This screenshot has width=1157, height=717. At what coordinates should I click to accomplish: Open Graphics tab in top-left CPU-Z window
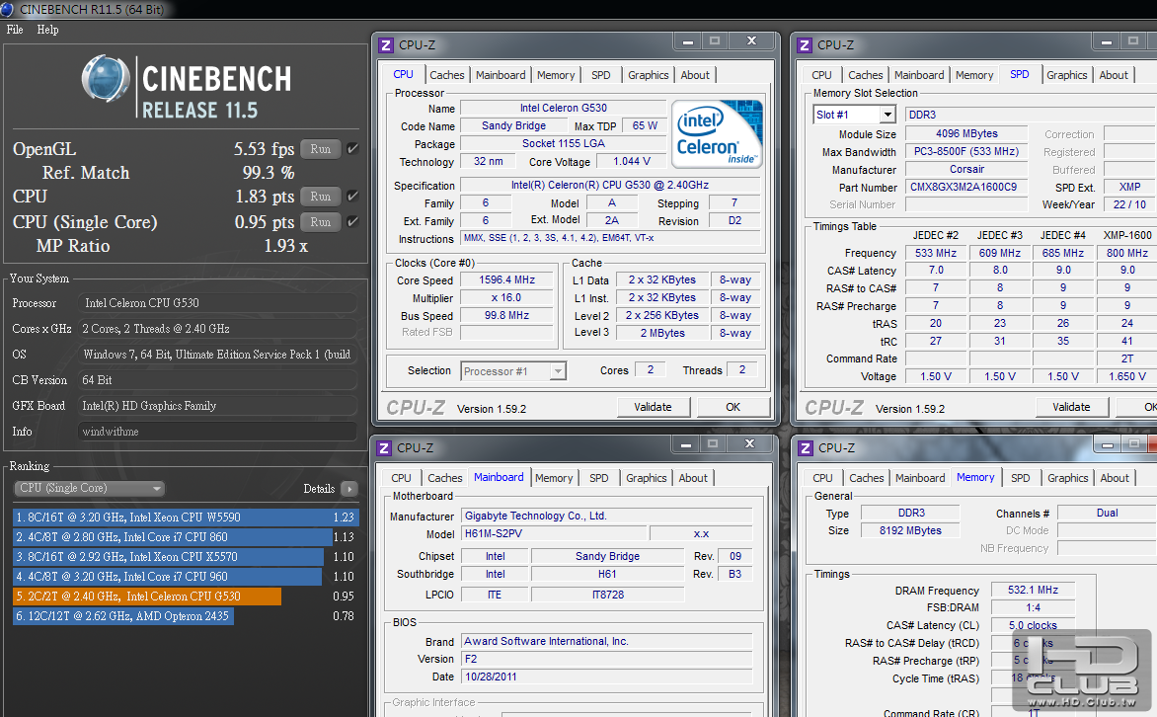pos(648,75)
